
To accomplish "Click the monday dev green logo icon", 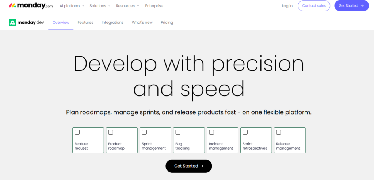I will [12, 22].
